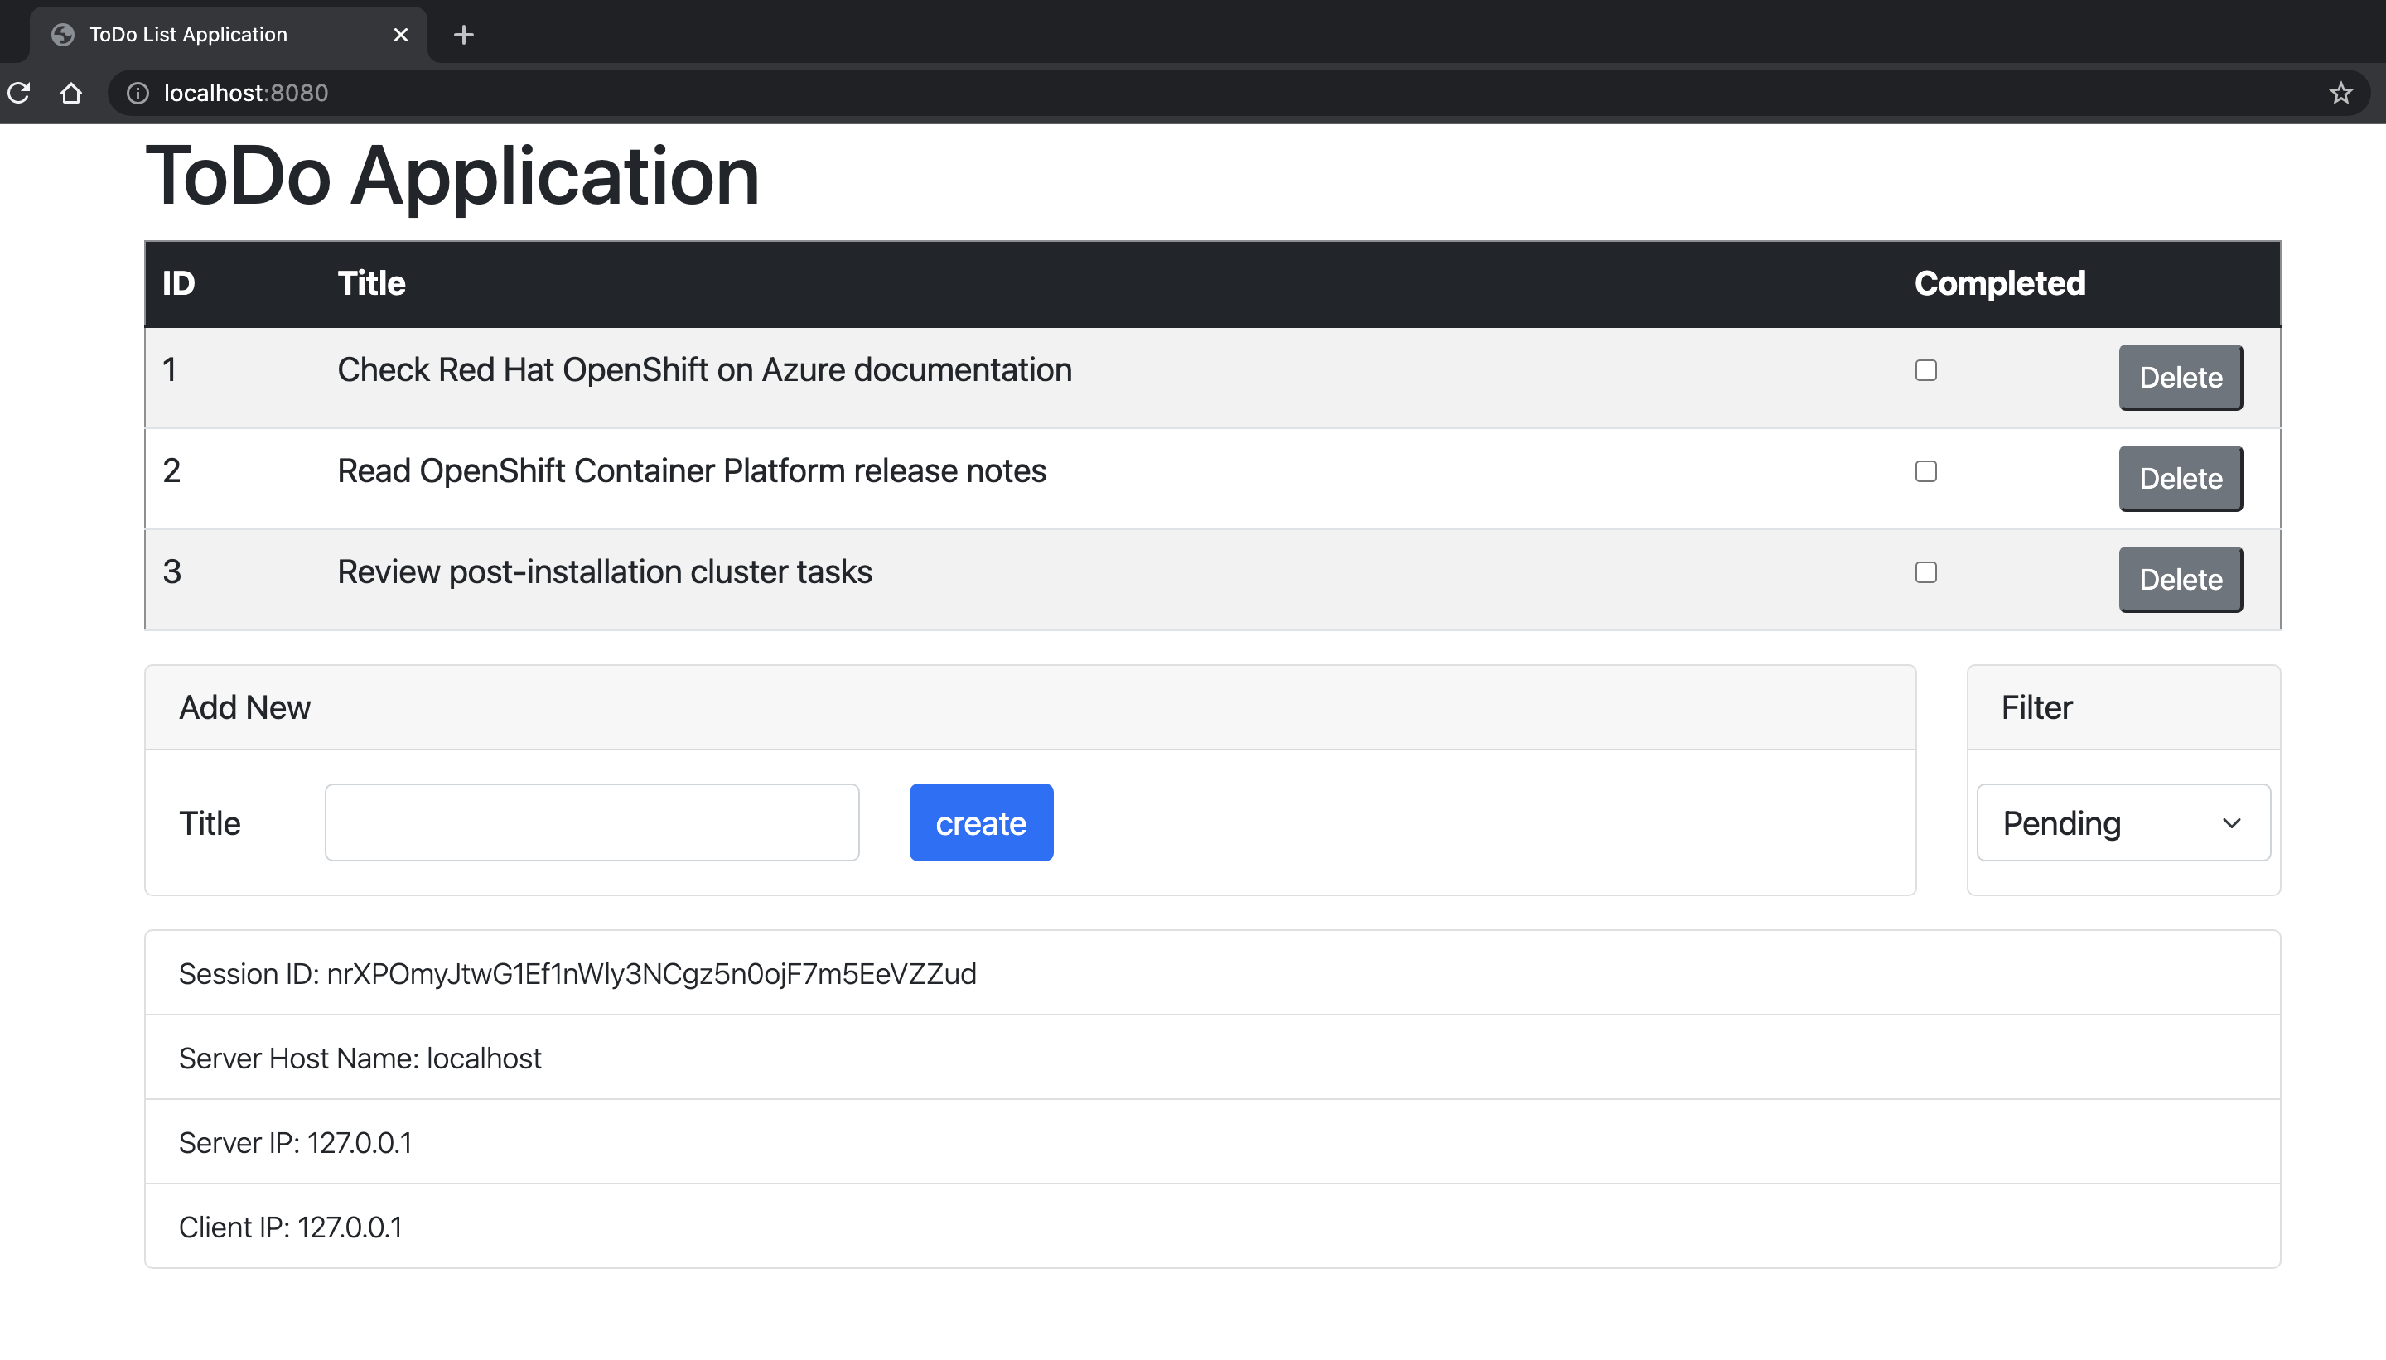Click the create button to add task

click(982, 821)
